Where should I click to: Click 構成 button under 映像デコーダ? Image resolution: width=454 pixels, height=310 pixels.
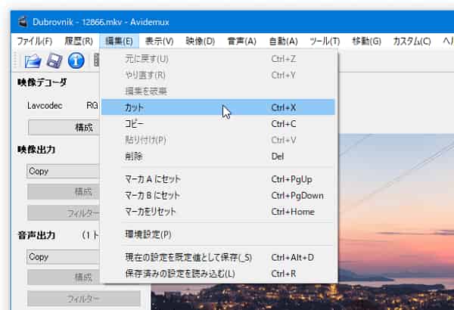click(x=64, y=127)
